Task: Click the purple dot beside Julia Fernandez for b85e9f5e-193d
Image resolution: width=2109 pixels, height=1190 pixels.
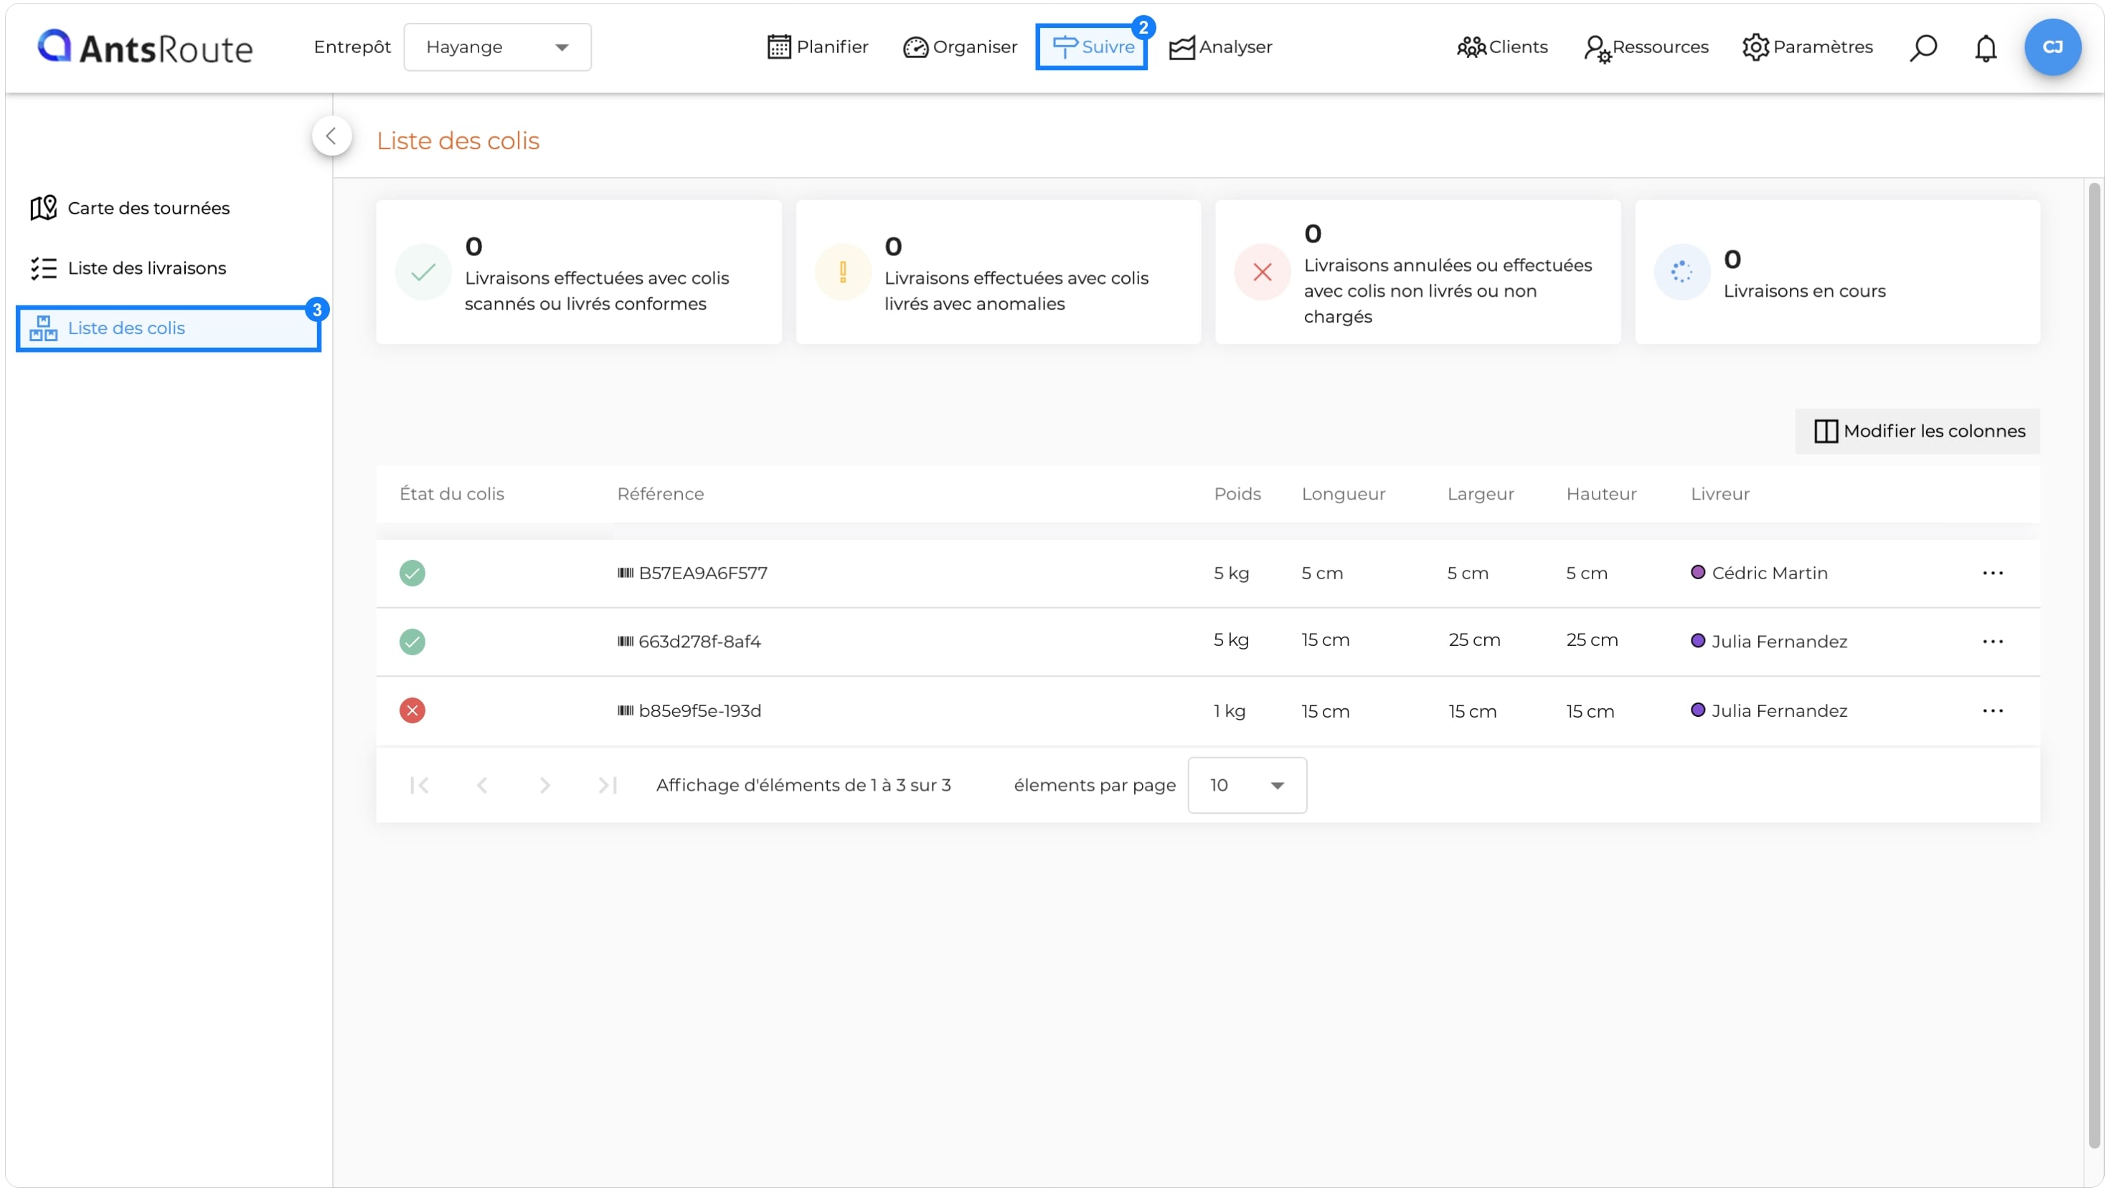Action: coord(1697,710)
